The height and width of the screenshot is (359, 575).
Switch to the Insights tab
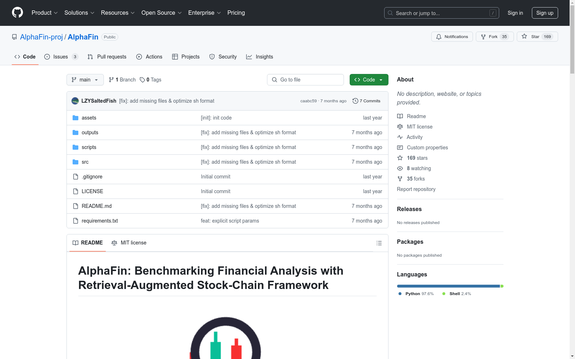pos(259,57)
